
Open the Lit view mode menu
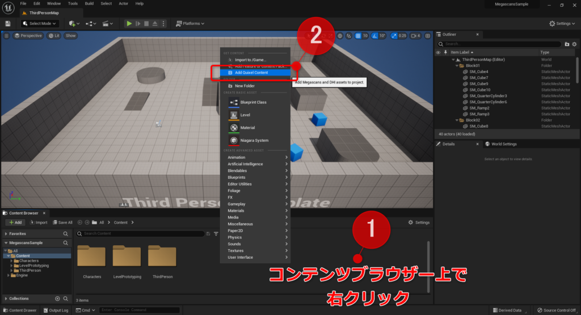pos(54,36)
